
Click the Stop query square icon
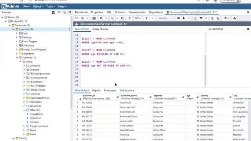point(178,18)
